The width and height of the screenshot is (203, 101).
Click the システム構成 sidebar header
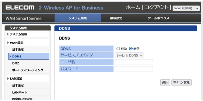pos(28,28)
